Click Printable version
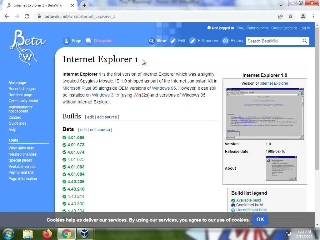 22,167
